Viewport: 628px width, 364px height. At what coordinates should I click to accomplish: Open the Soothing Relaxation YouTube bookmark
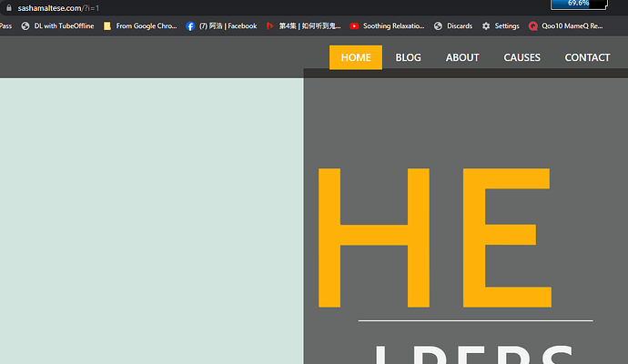pyautogui.click(x=388, y=26)
